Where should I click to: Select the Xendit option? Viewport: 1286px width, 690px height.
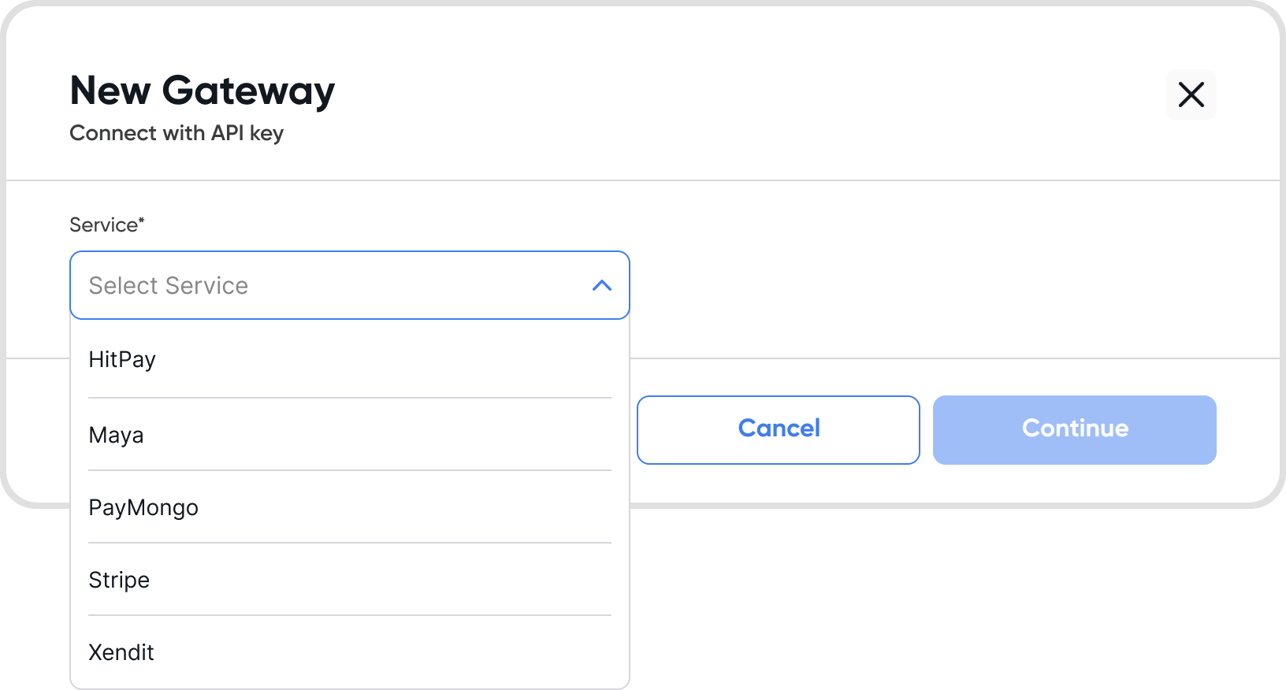350,652
